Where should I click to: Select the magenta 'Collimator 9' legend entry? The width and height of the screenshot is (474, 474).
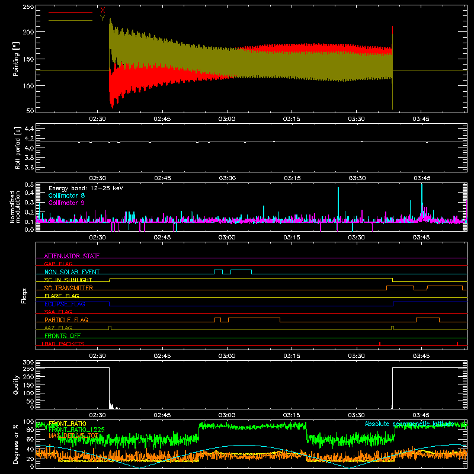coord(66,203)
